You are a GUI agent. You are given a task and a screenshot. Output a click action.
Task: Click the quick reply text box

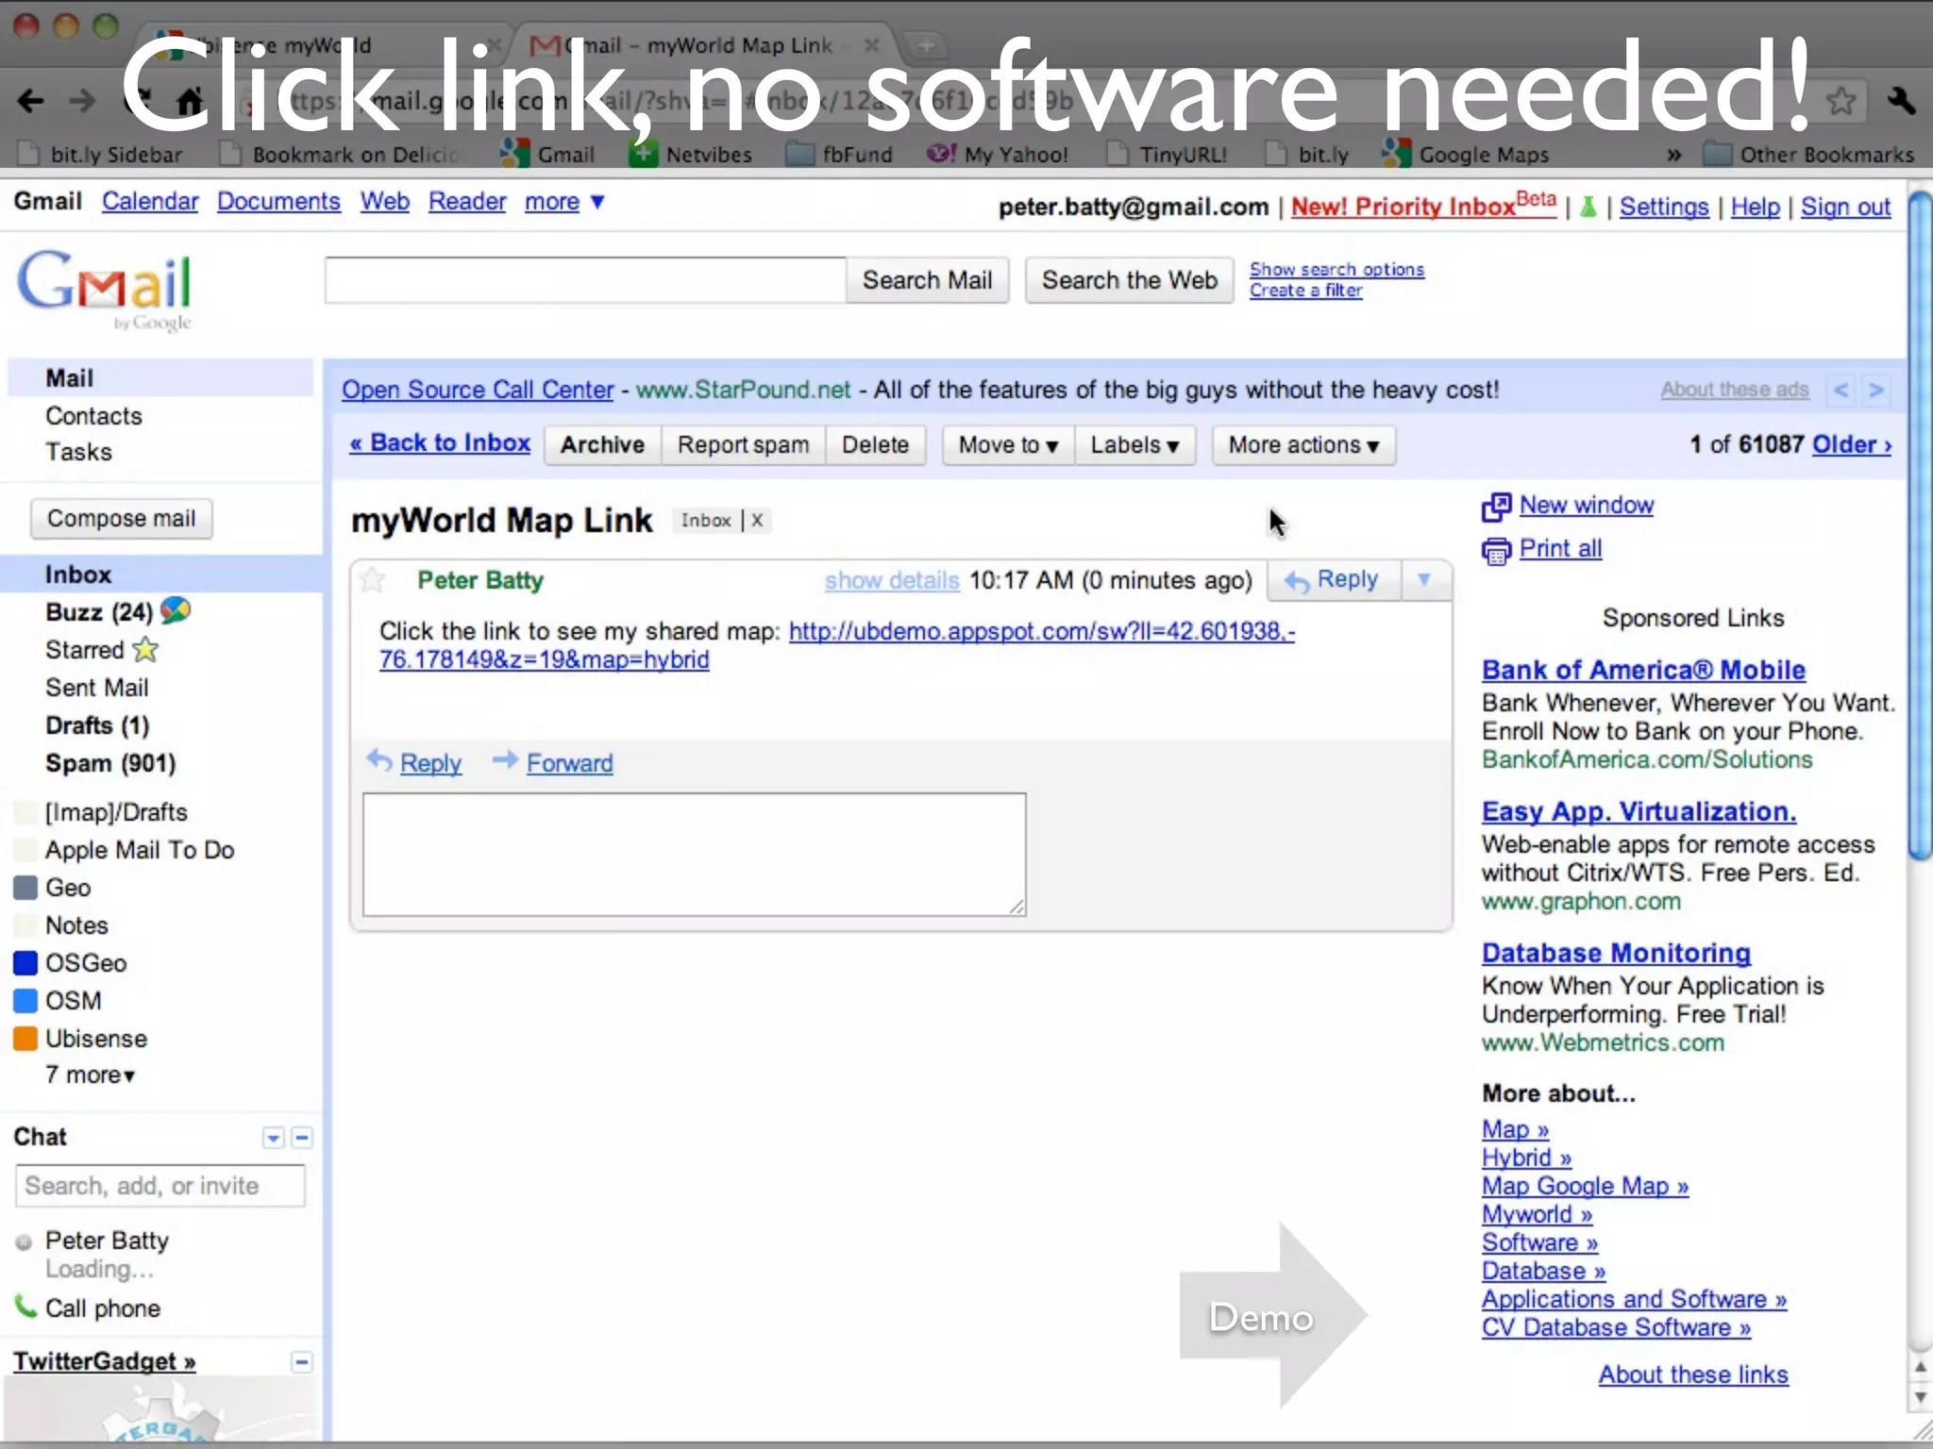695,855
